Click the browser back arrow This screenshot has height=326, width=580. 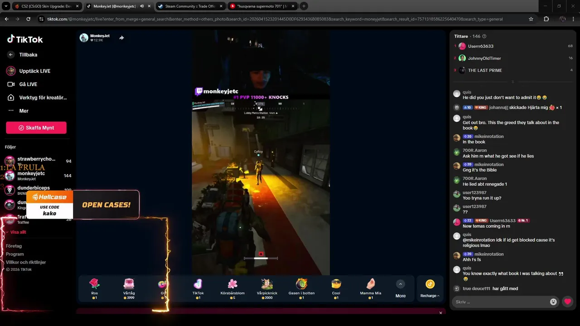pyautogui.click(x=6, y=19)
